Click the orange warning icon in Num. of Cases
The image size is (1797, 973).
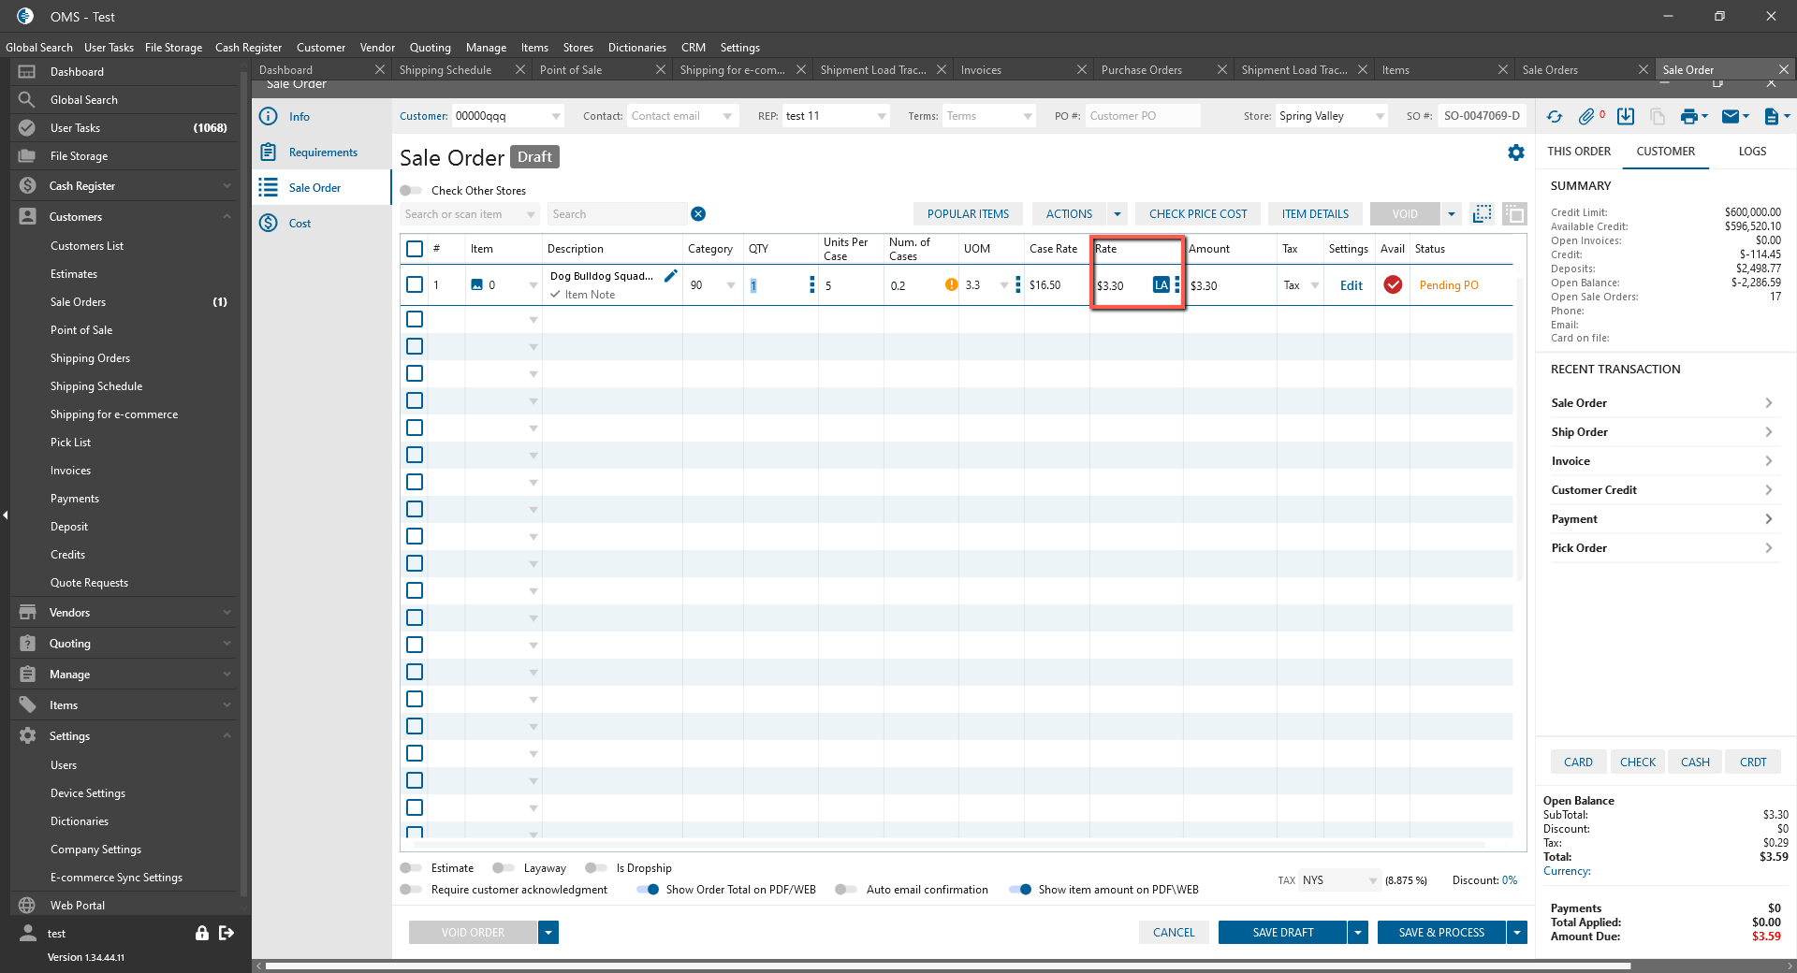951,285
